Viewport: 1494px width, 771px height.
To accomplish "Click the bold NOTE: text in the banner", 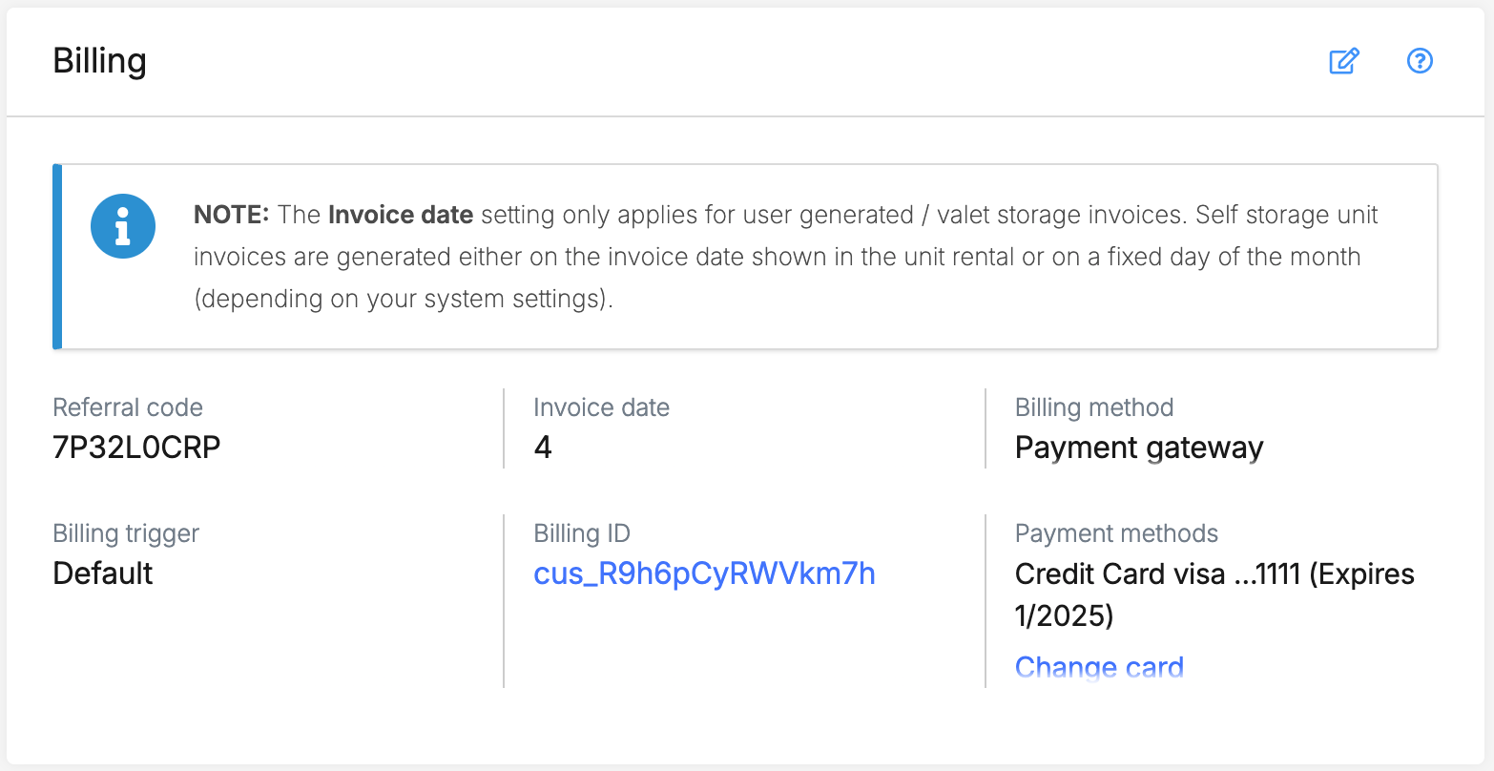I will coord(232,215).
